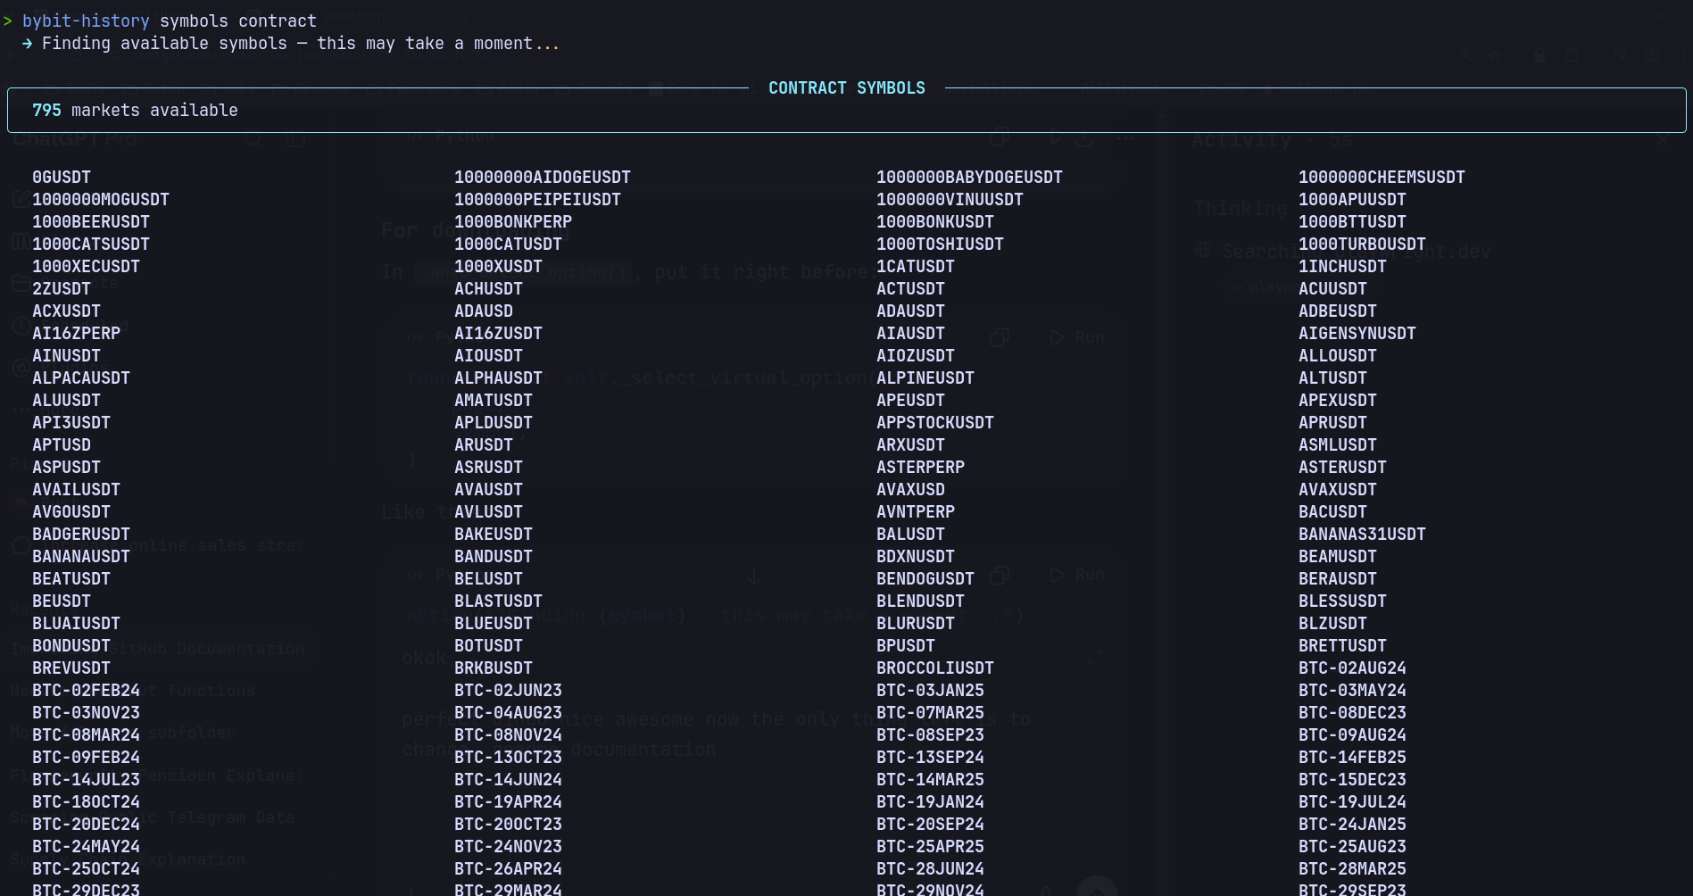Click the 'bybit-history' command text

(86, 21)
